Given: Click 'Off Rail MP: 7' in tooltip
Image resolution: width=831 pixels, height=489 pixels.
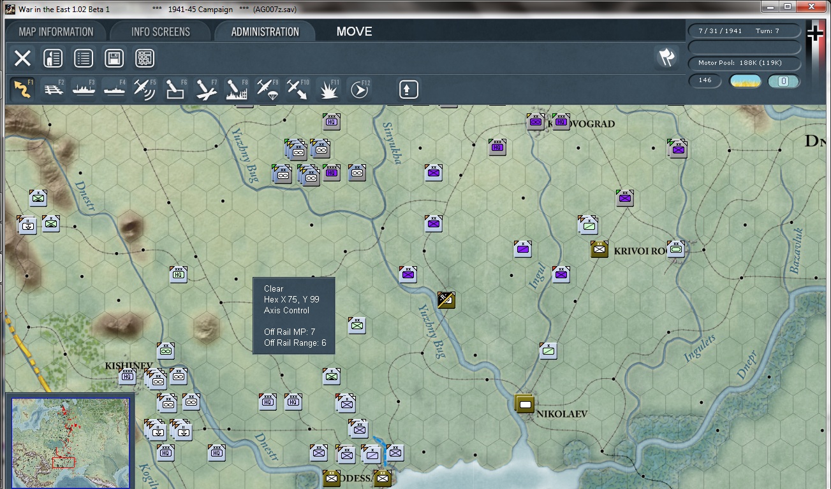Looking at the screenshot, I should pos(290,332).
